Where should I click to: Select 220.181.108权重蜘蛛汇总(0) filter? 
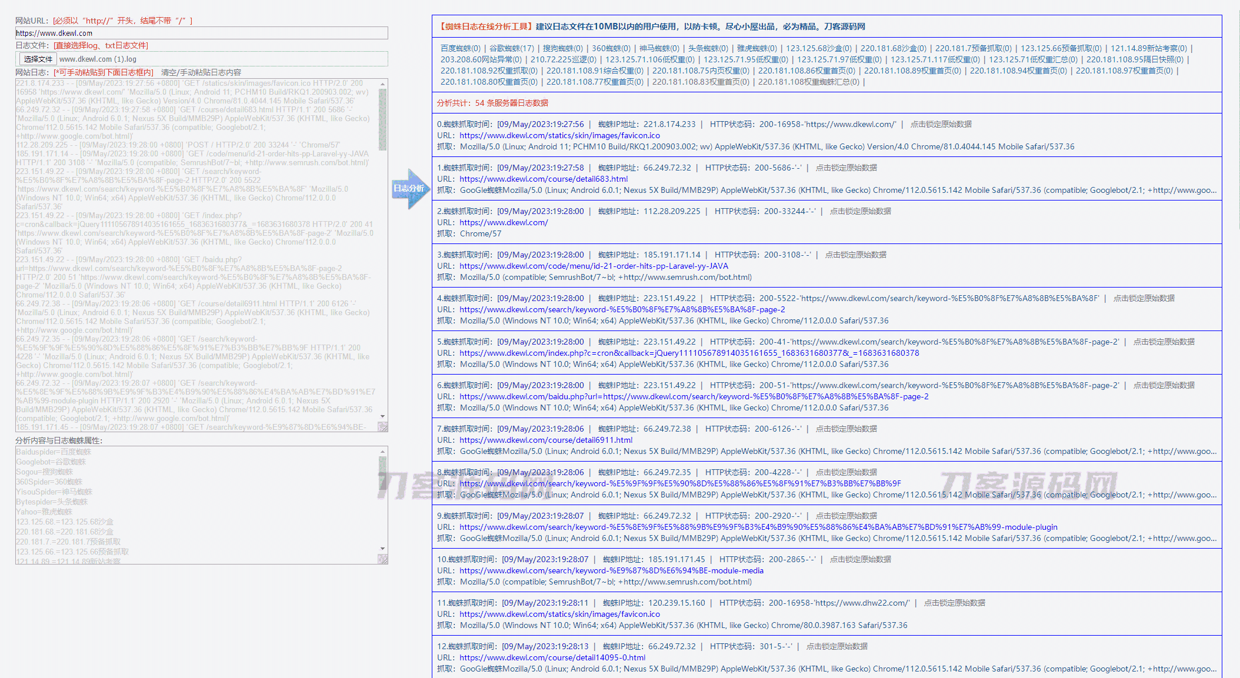click(x=808, y=82)
